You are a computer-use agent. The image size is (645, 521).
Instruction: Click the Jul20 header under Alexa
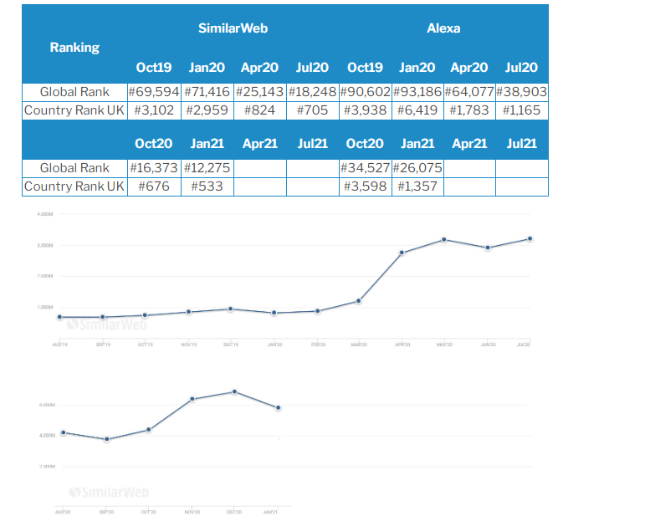(x=521, y=68)
